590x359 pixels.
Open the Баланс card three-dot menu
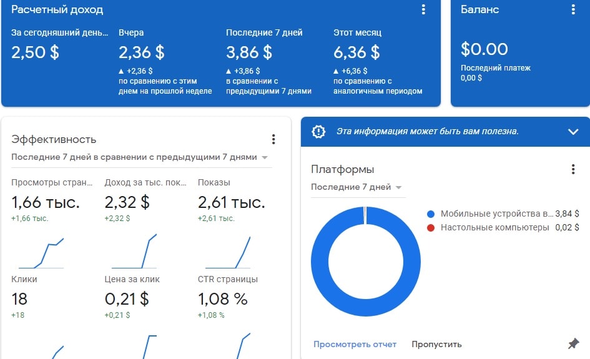[573, 9]
